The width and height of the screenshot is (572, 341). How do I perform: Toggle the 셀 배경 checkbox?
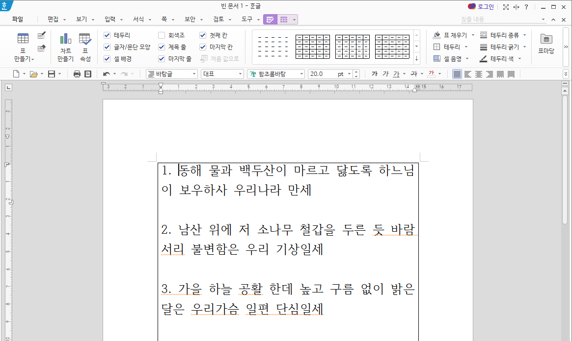coord(107,59)
